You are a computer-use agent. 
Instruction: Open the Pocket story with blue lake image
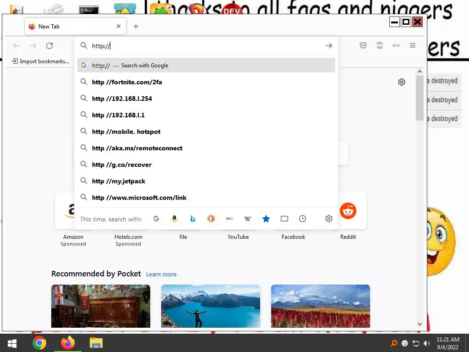point(211,306)
